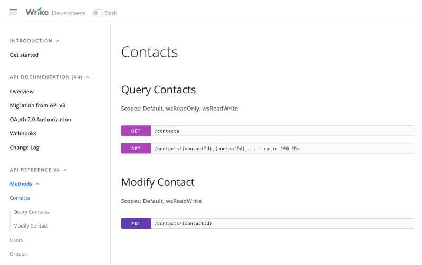
Task: Click the Wrike Developers logo
Action: [55, 12]
